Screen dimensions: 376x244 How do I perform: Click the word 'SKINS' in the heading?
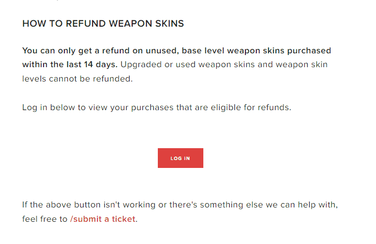click(x=170, y=24)
